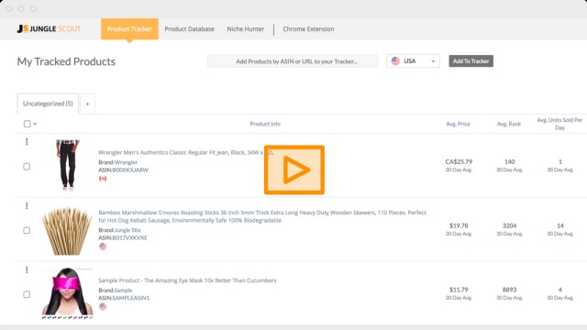The image size is (587, 330).
Task: Click the $11.79 average price value
Action: click(x=459, y=290)
